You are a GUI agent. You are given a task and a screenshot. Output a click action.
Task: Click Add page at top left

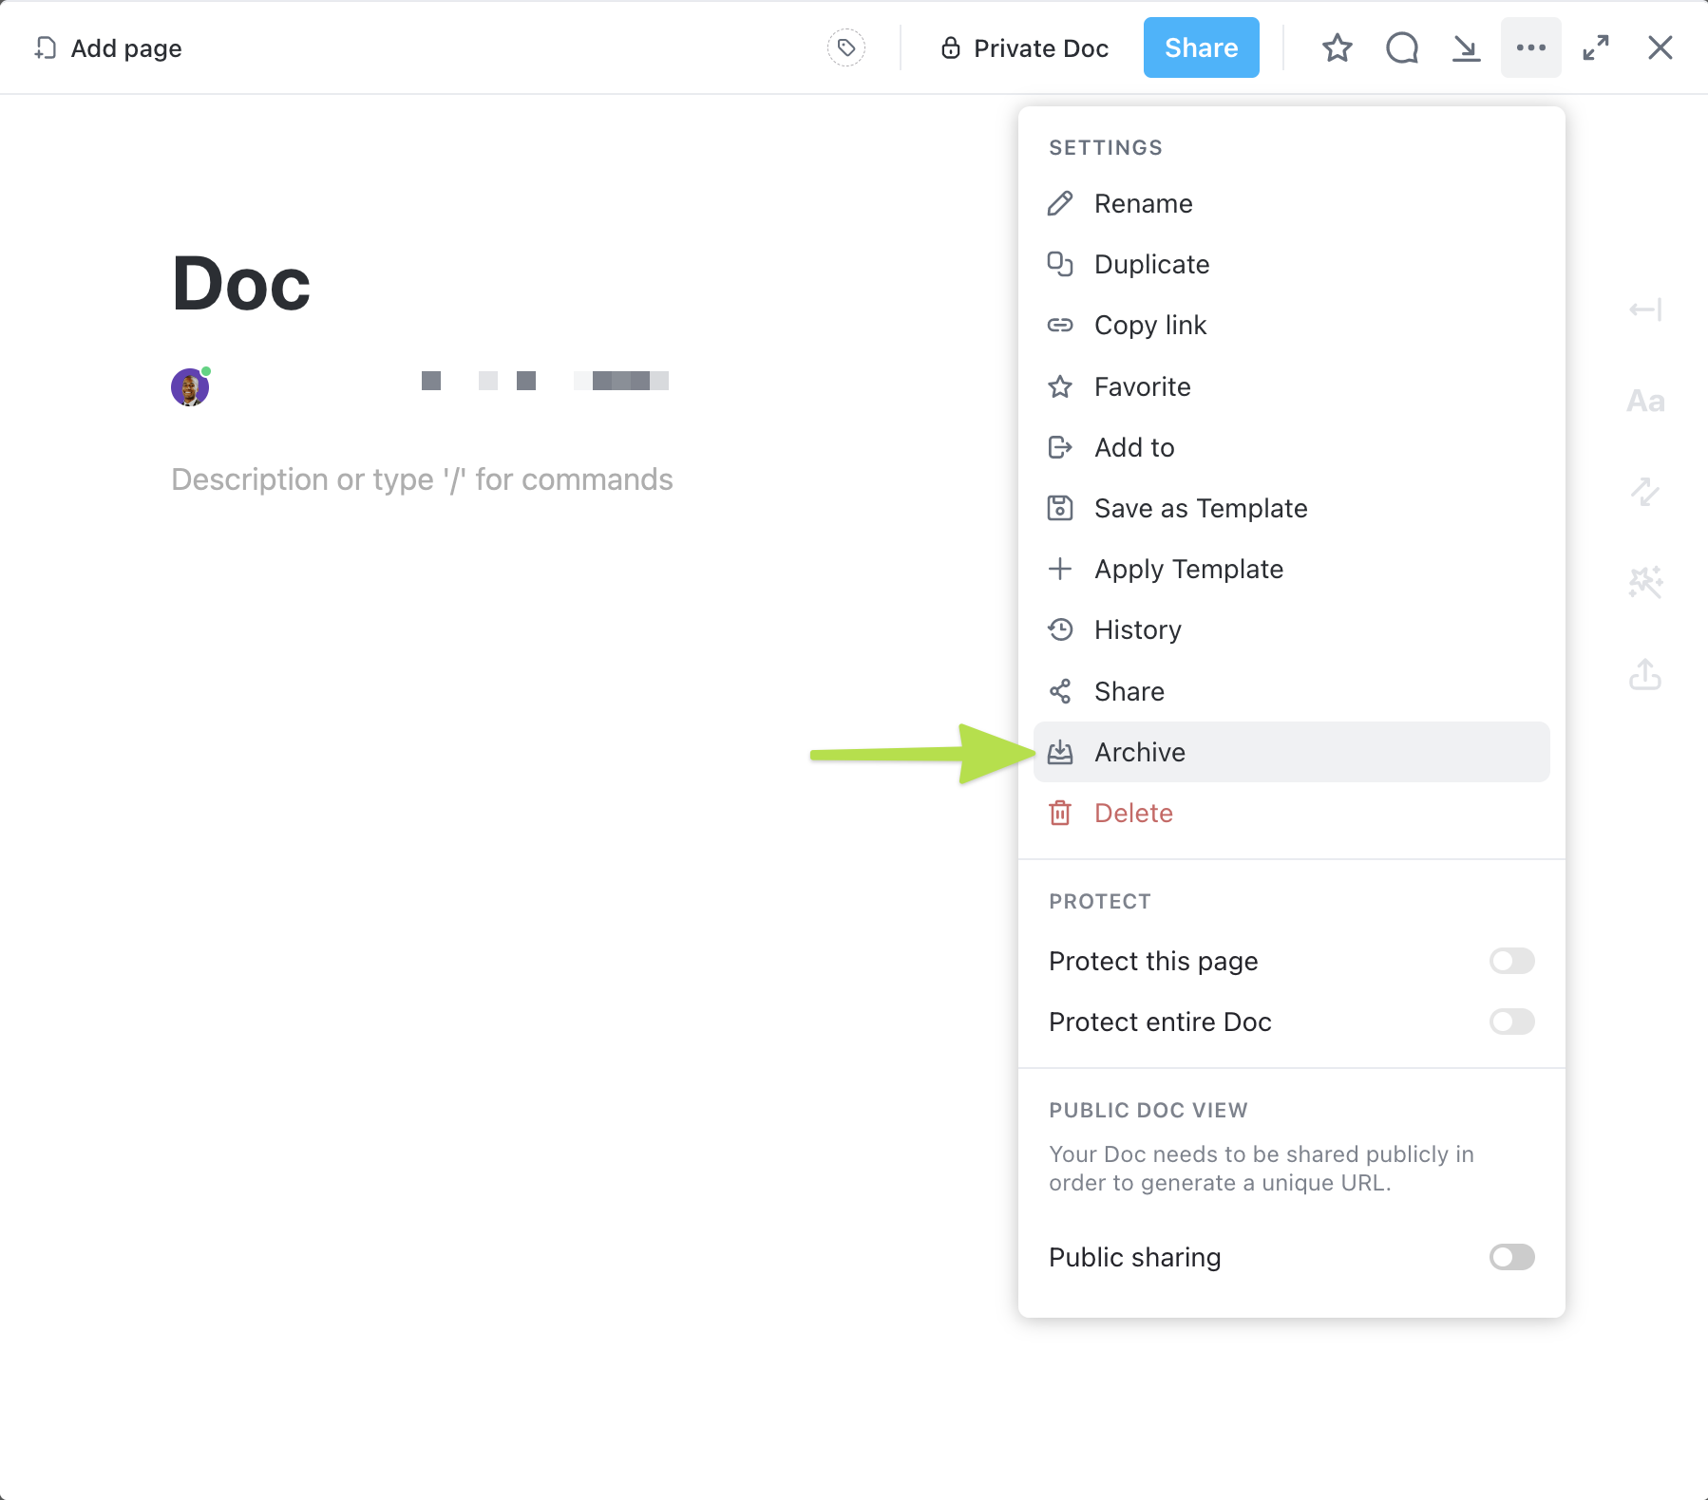(108, 48)
